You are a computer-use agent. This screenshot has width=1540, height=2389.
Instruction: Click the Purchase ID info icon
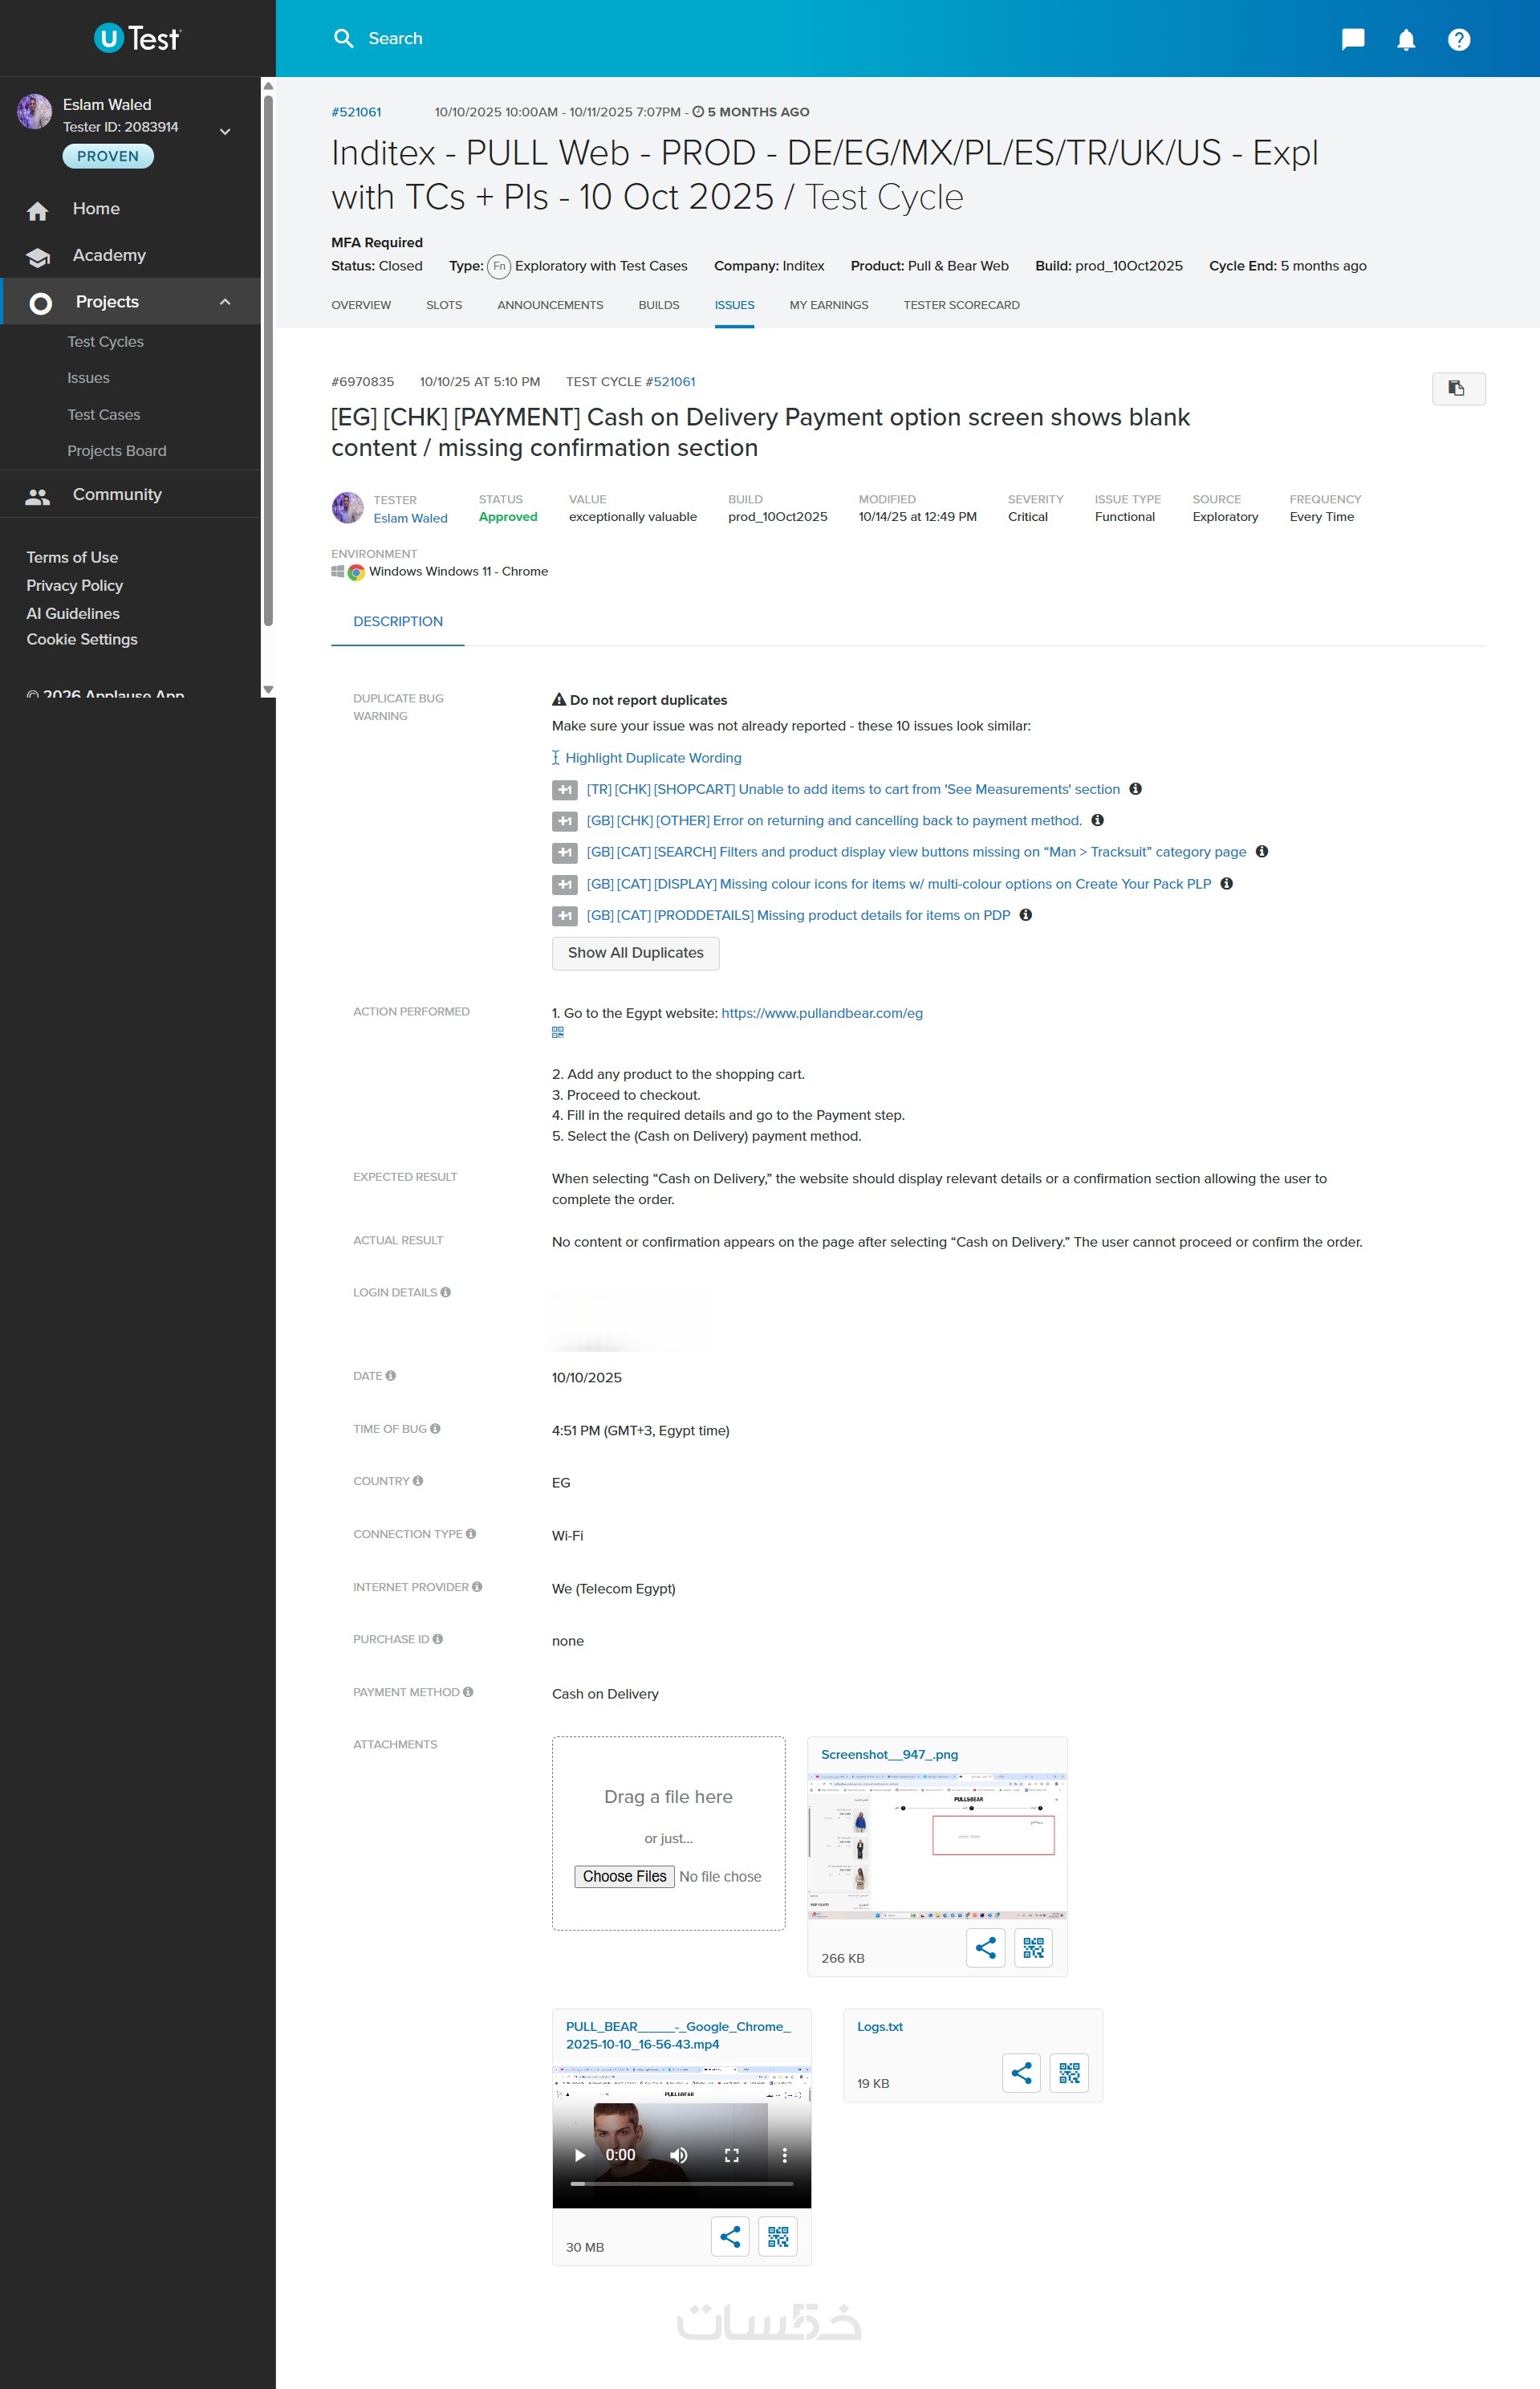pyautogui.click(x=438, y=1639)
